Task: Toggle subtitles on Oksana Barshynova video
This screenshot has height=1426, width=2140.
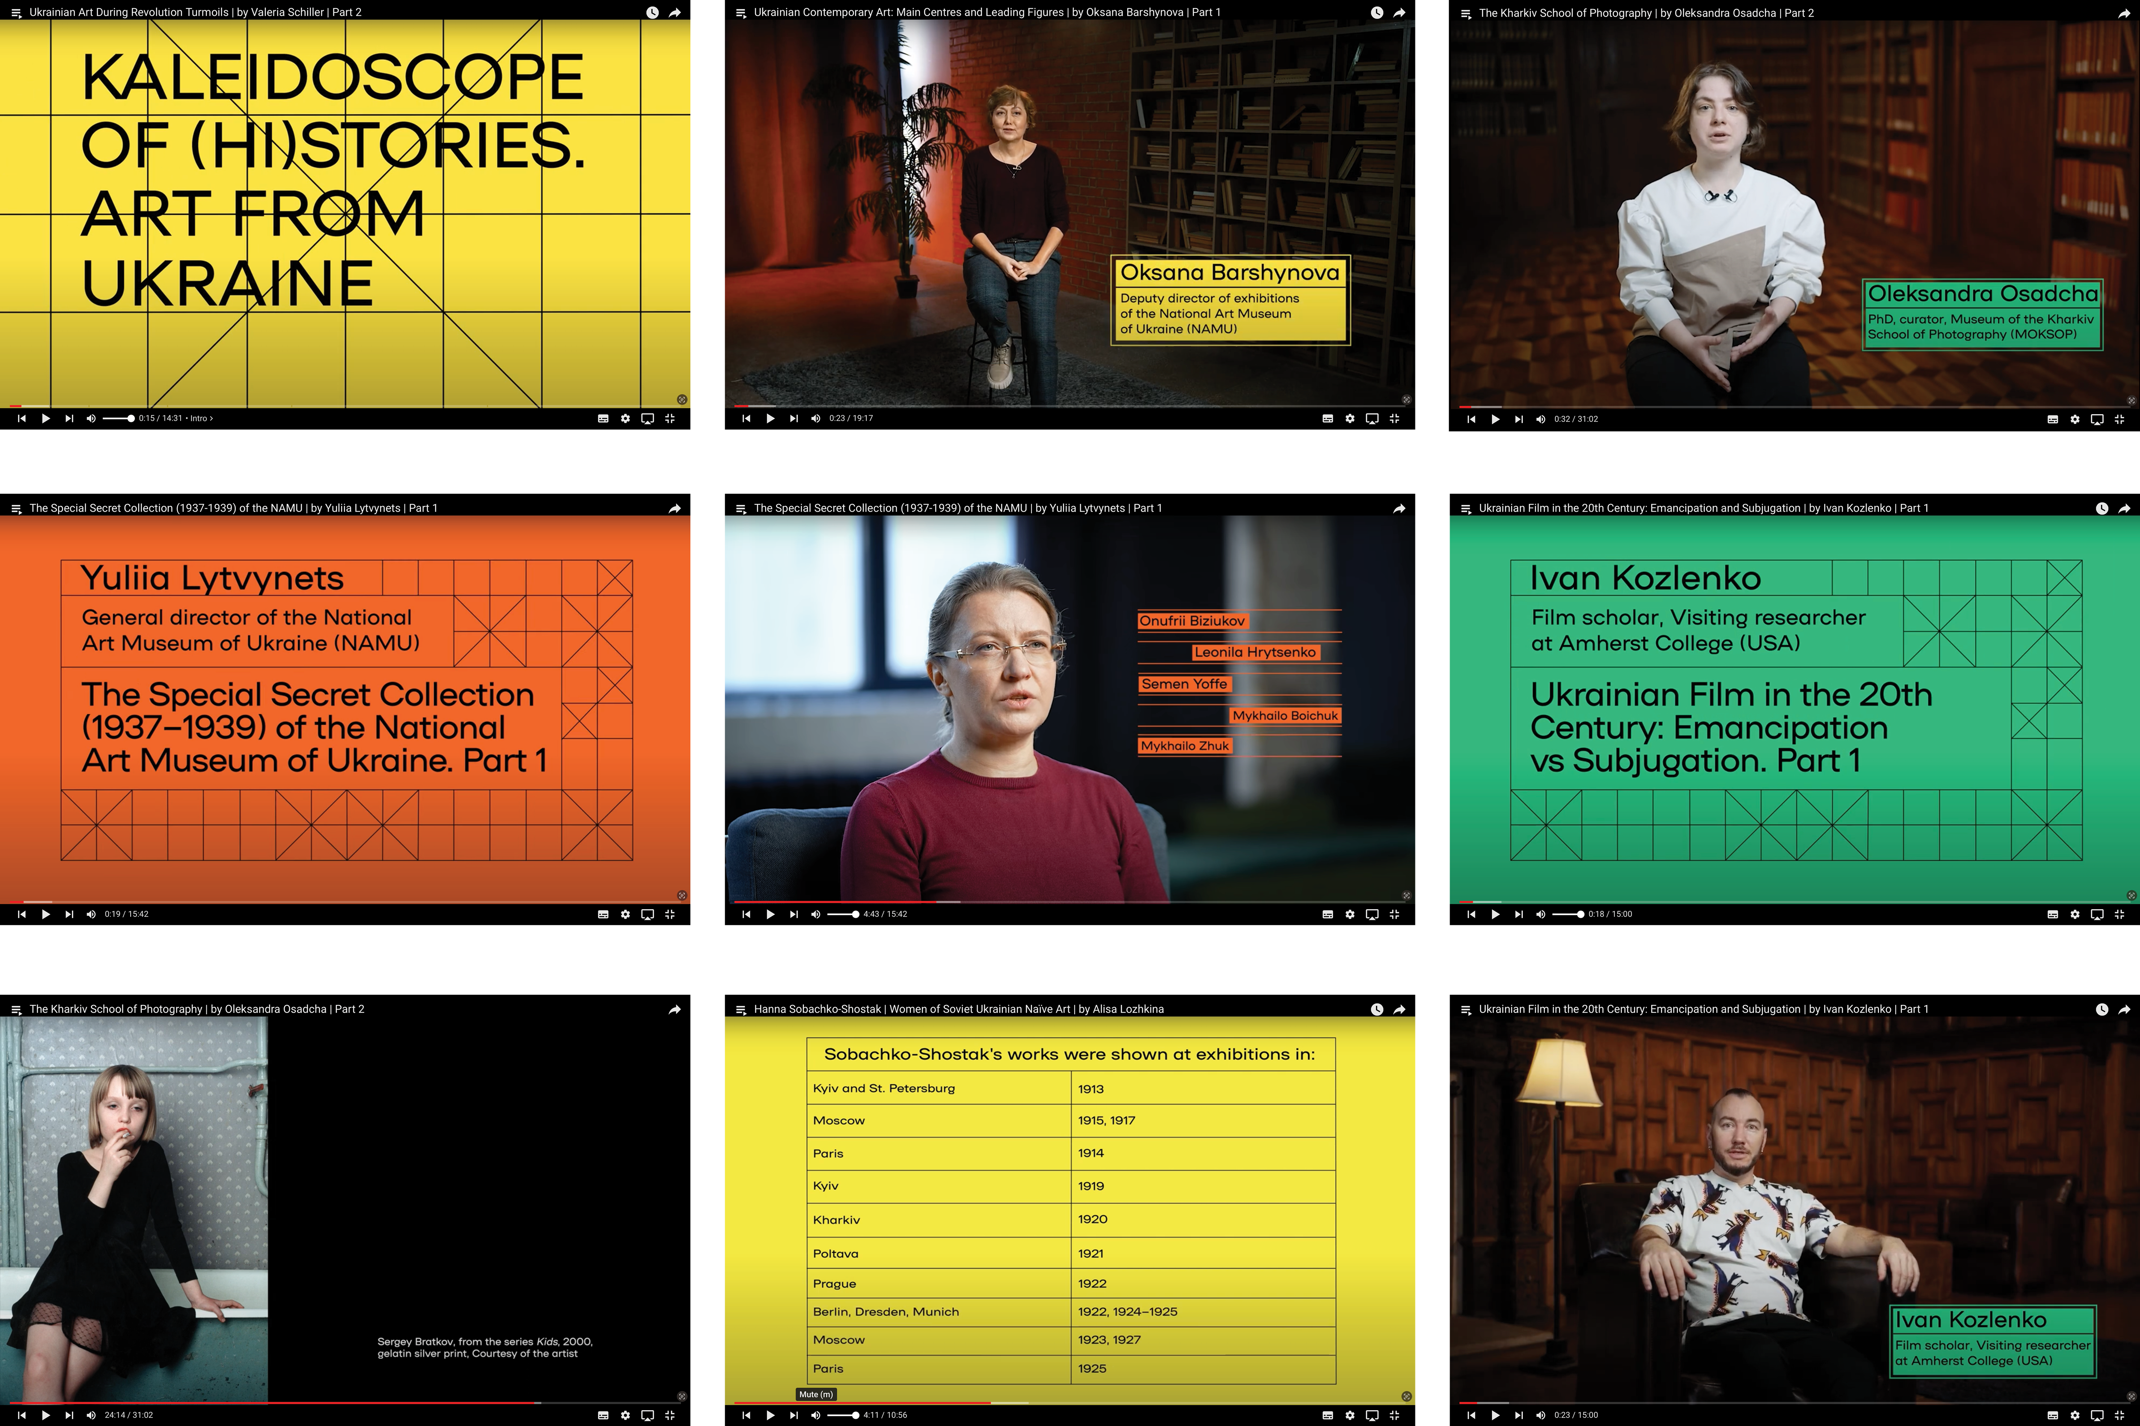Action: point(1328,418)
